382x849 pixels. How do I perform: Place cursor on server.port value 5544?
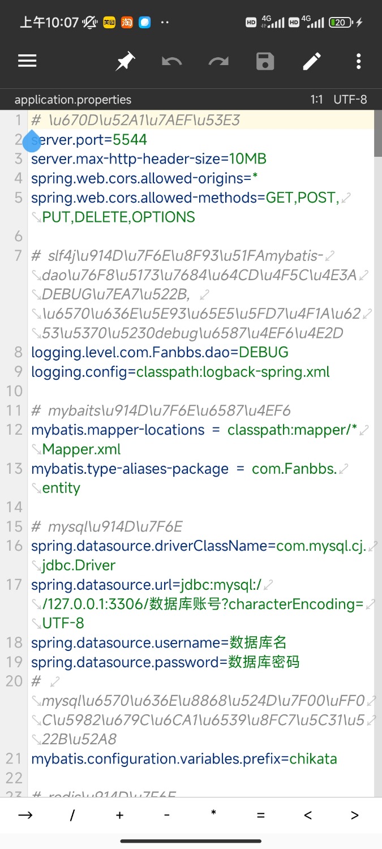[x=130, y=140]
